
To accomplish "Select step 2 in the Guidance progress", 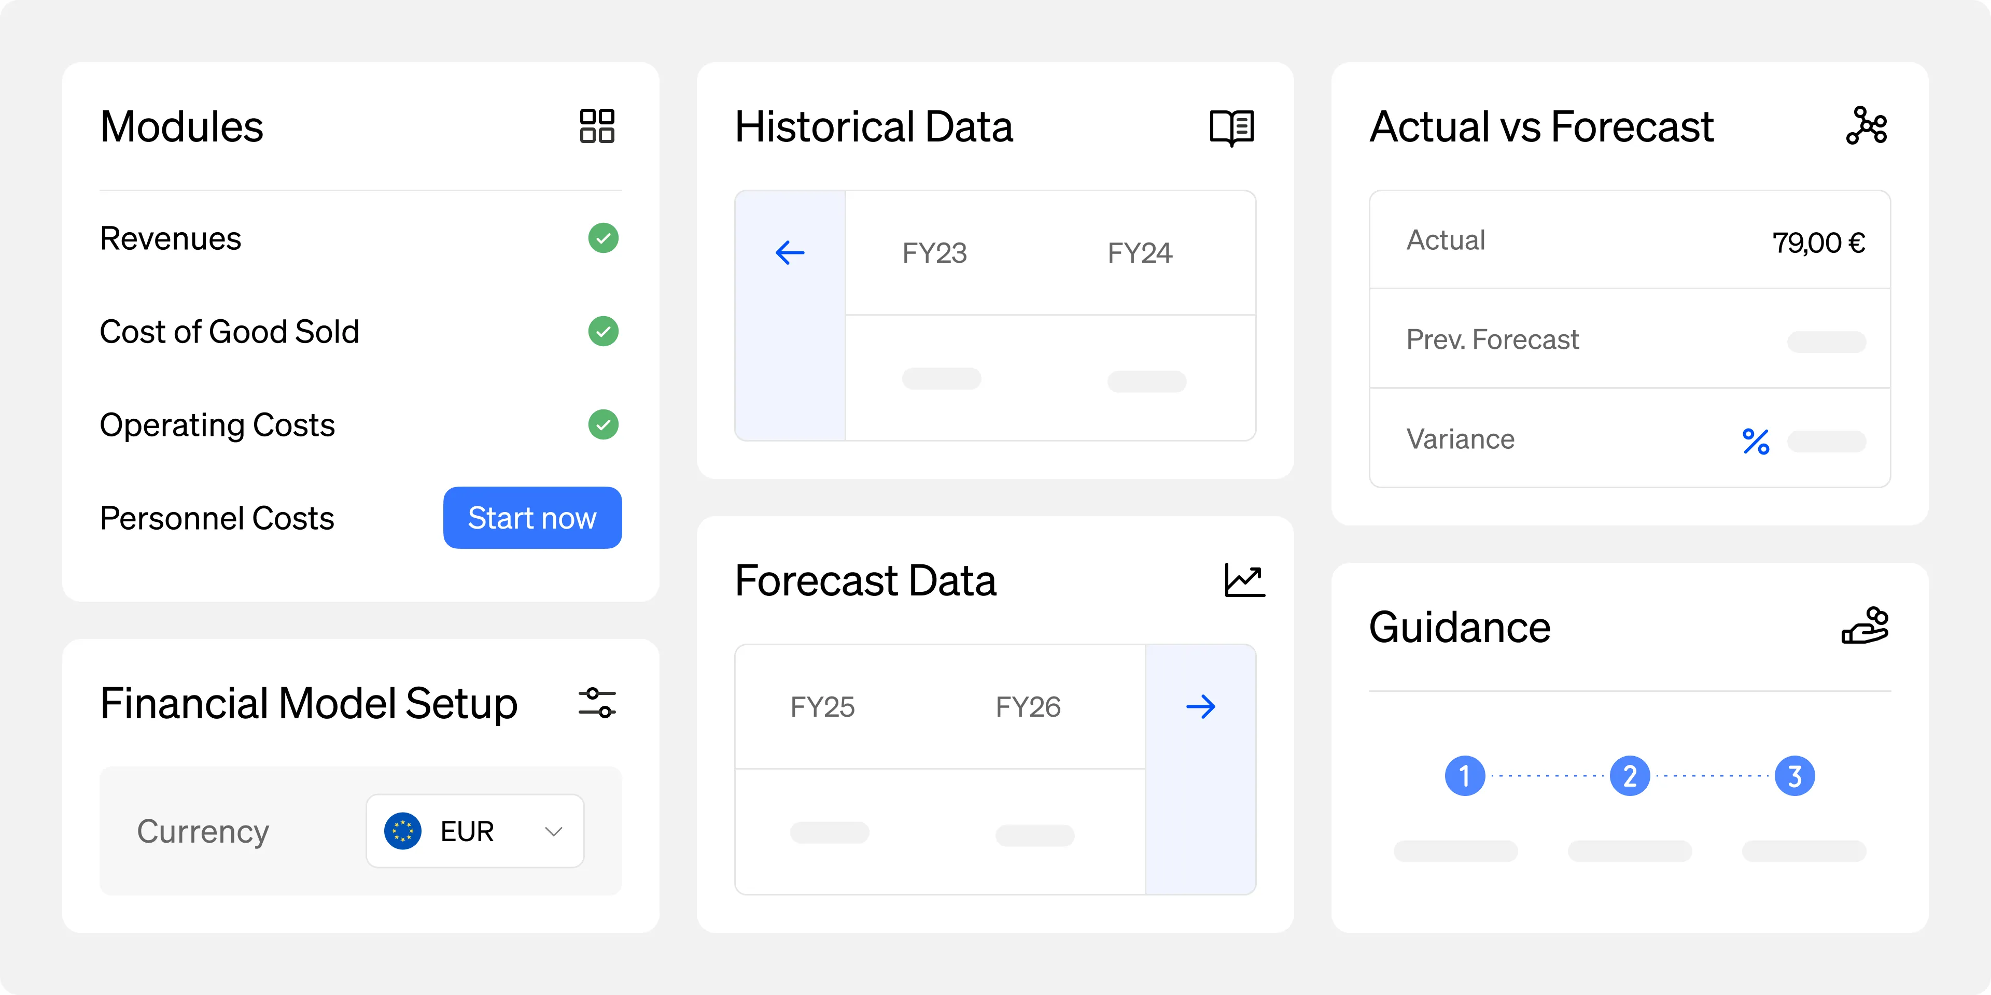I will (x=1629, y=776).
